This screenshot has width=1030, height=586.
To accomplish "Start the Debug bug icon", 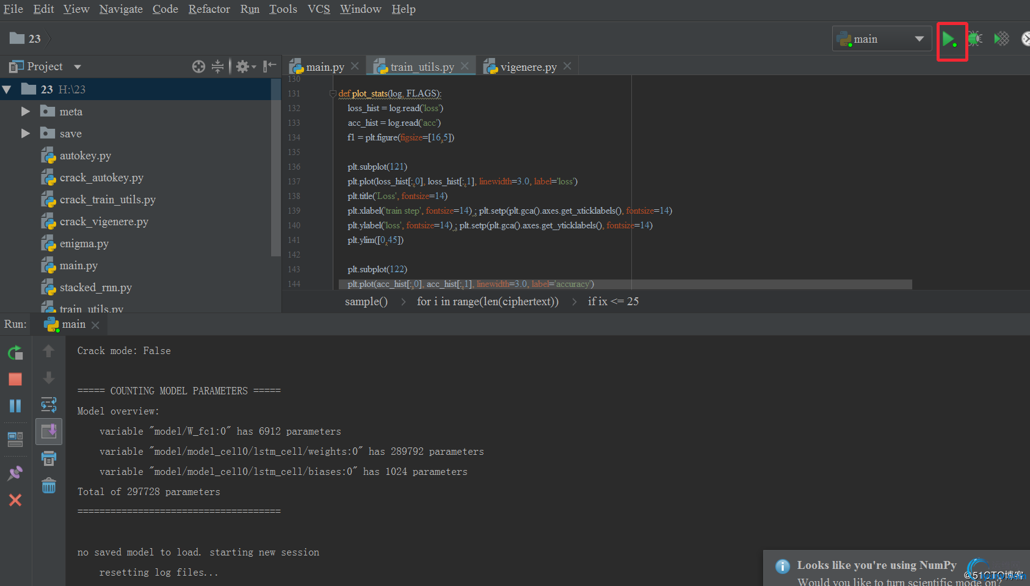I will coord(975,39).
